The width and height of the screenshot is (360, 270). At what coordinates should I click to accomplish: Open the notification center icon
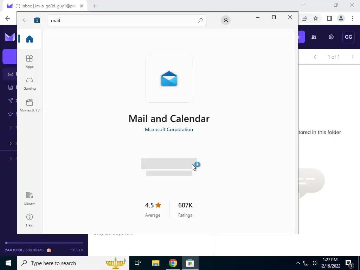point(349,263)
